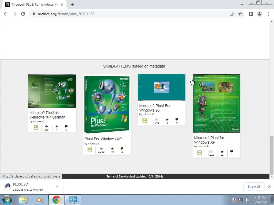Open the 'Plus! For Windows XP' title link
Viewport: 274px width, 205px height.
coord(103,139)
